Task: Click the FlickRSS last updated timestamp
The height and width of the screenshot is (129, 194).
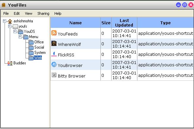Action: (124, 54)
